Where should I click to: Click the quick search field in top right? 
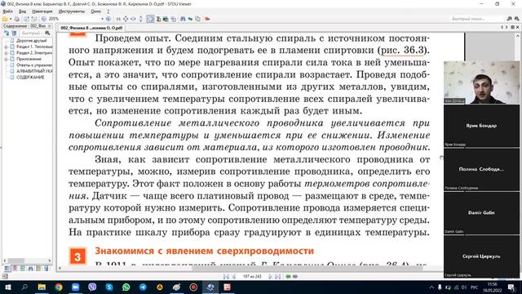click(x=476, y=19)
